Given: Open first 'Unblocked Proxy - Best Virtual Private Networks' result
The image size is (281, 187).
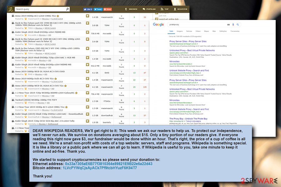Looking at the screenshot, I should [192, 50].
